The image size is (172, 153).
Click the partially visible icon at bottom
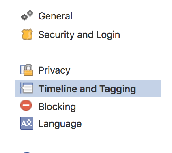coord(27,153)
